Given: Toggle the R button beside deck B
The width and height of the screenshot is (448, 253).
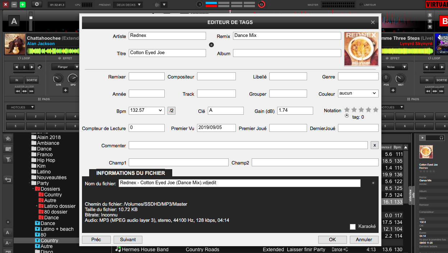Looking at the screenshot, I should (x=430, y=27).
